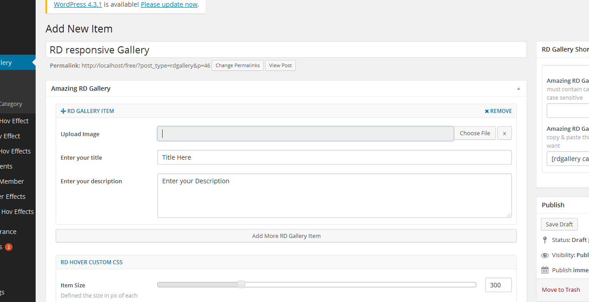
Task: Click the Enter your Description textarea
Action: coord(334,196)
